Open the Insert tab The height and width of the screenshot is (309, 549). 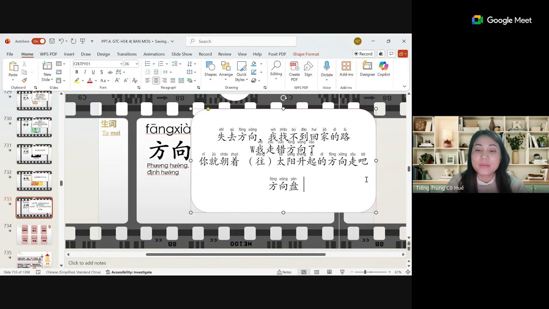tap(69, 54)
